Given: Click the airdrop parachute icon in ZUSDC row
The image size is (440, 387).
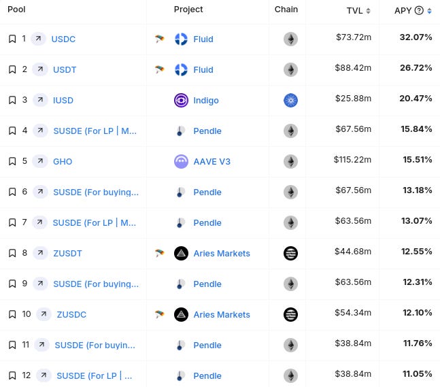Looking at the screenshot, I should (x=159, y=314).
